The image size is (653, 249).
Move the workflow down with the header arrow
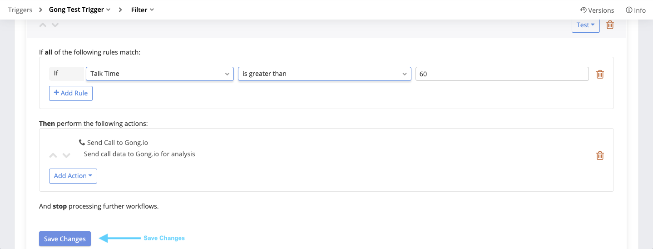pyautogui.click(x=55, y=25)
